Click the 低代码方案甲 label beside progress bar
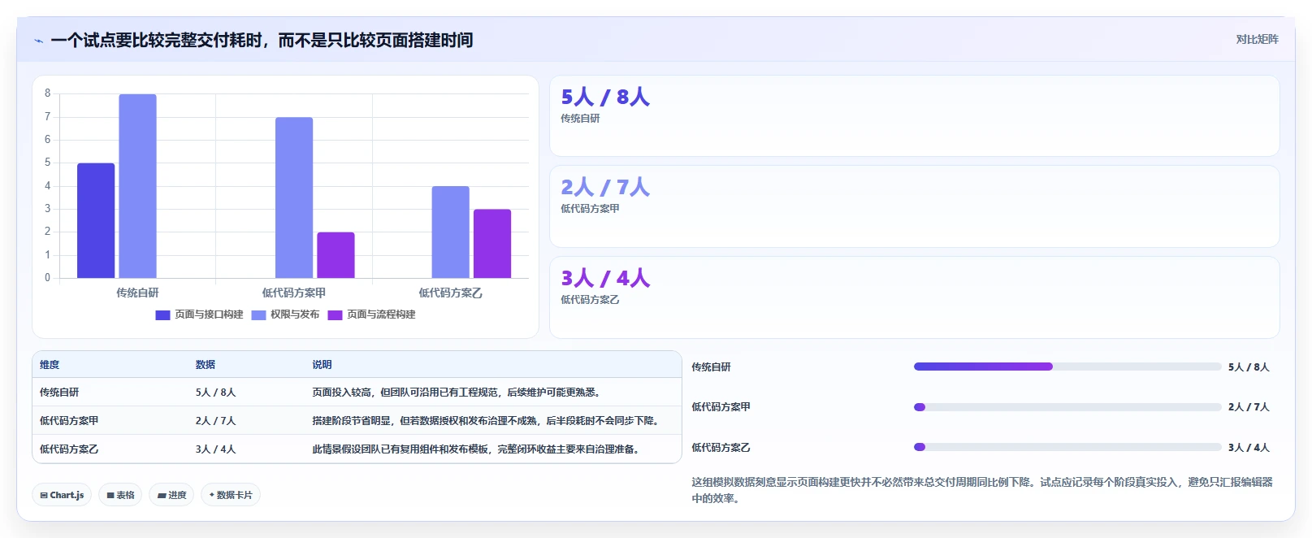1312x538 pixels. (721, 407)
